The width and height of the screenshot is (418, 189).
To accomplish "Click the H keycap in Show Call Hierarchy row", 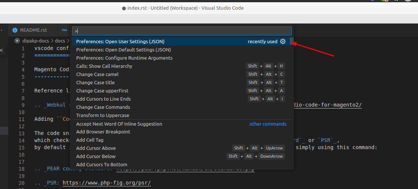I will 281,66.
